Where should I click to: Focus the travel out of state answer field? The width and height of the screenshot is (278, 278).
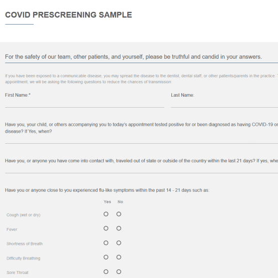click(x=141, y=169)
